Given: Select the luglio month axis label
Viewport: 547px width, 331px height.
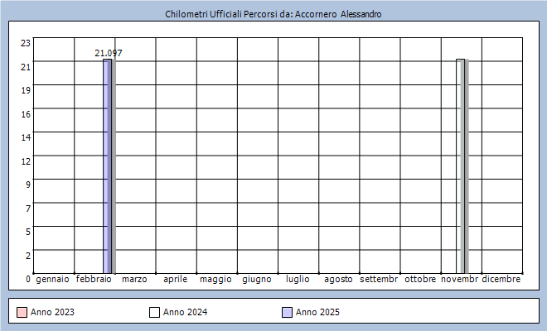Looking at the screenshot, I should (x=298, y=280).
